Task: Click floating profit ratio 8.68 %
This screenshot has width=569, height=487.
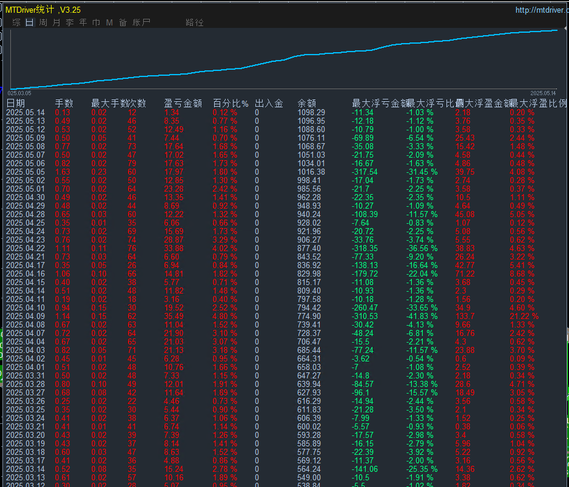Action: click(x=522, y=274)
